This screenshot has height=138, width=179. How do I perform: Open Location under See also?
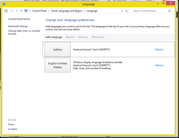click(x=13, y=129)
